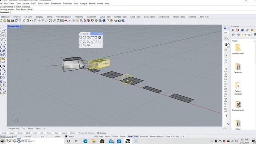Toggle the Vertex osnap checkbox

pyautogui.click(x=77, y=133)
